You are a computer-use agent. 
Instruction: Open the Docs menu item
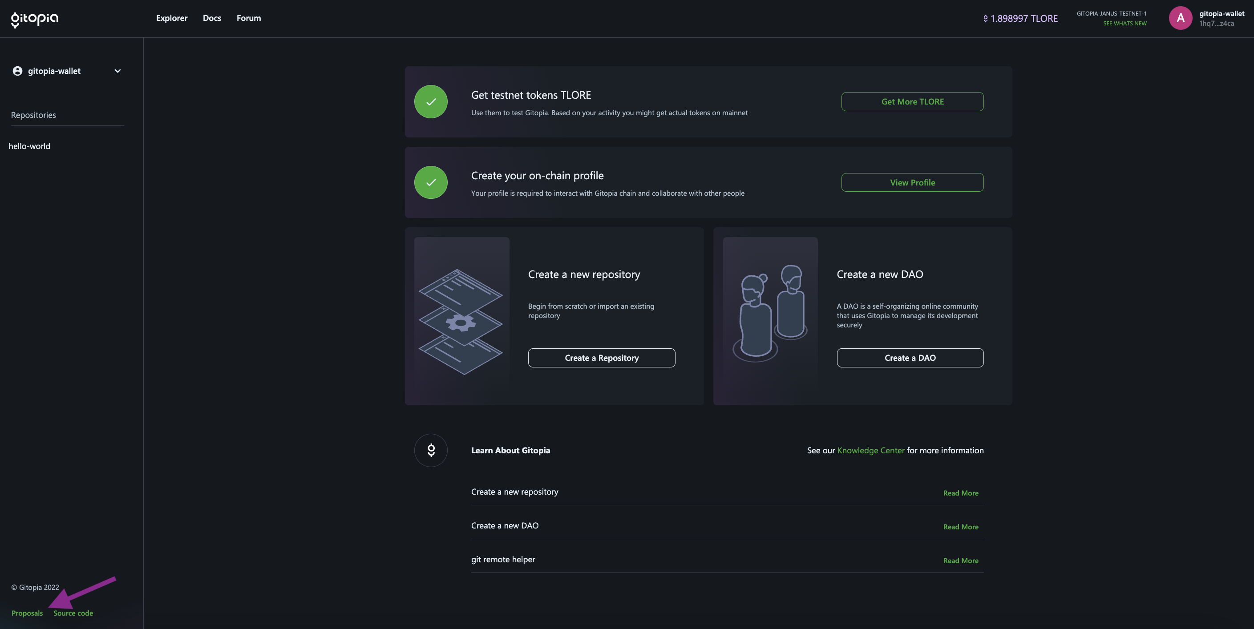pos(212,18)
